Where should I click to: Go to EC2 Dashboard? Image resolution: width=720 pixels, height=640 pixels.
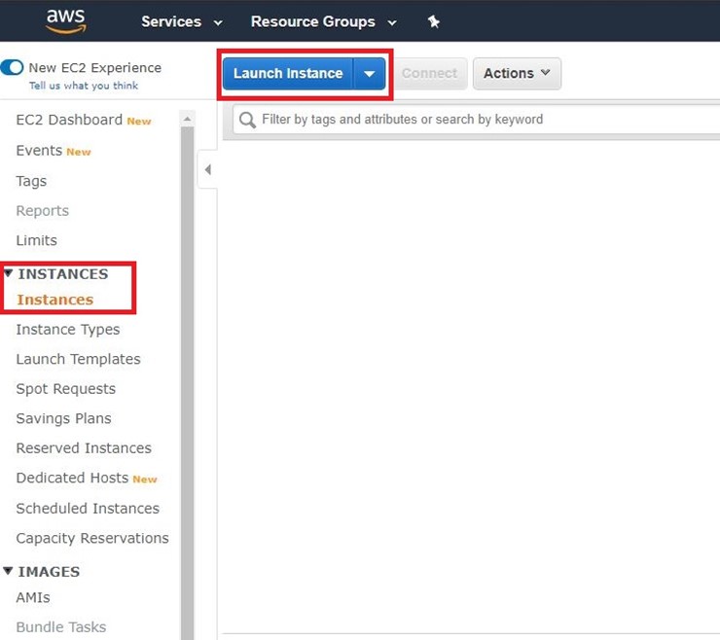(69, 120)
